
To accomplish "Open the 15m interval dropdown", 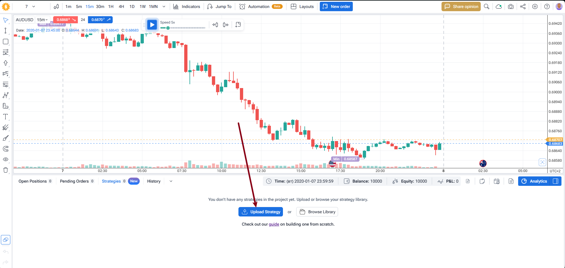I will click(42, 20).
